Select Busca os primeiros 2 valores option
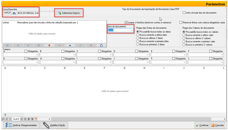This screenshot has width=228, height=130. click(x=184, y=44)
